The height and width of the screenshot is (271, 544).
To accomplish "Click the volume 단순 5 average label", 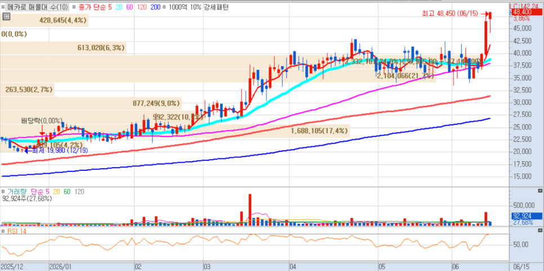I will (x=40, y=191).
